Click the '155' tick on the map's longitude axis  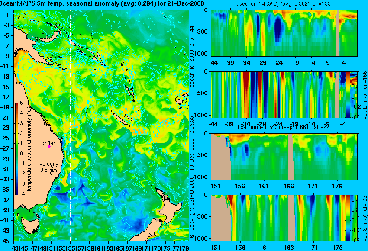(x=71, y=248)
